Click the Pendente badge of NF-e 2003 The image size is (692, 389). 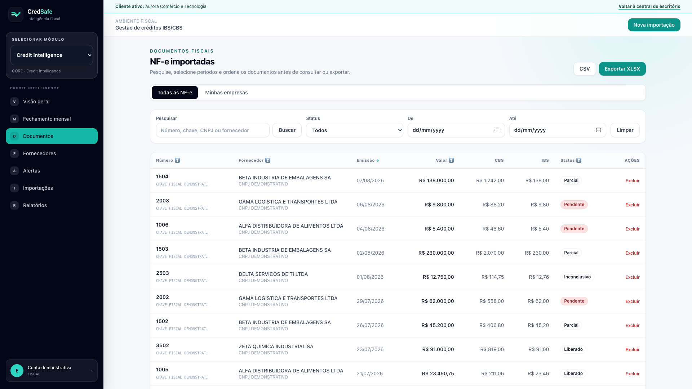pyautogui.click(x=574, y=205)
